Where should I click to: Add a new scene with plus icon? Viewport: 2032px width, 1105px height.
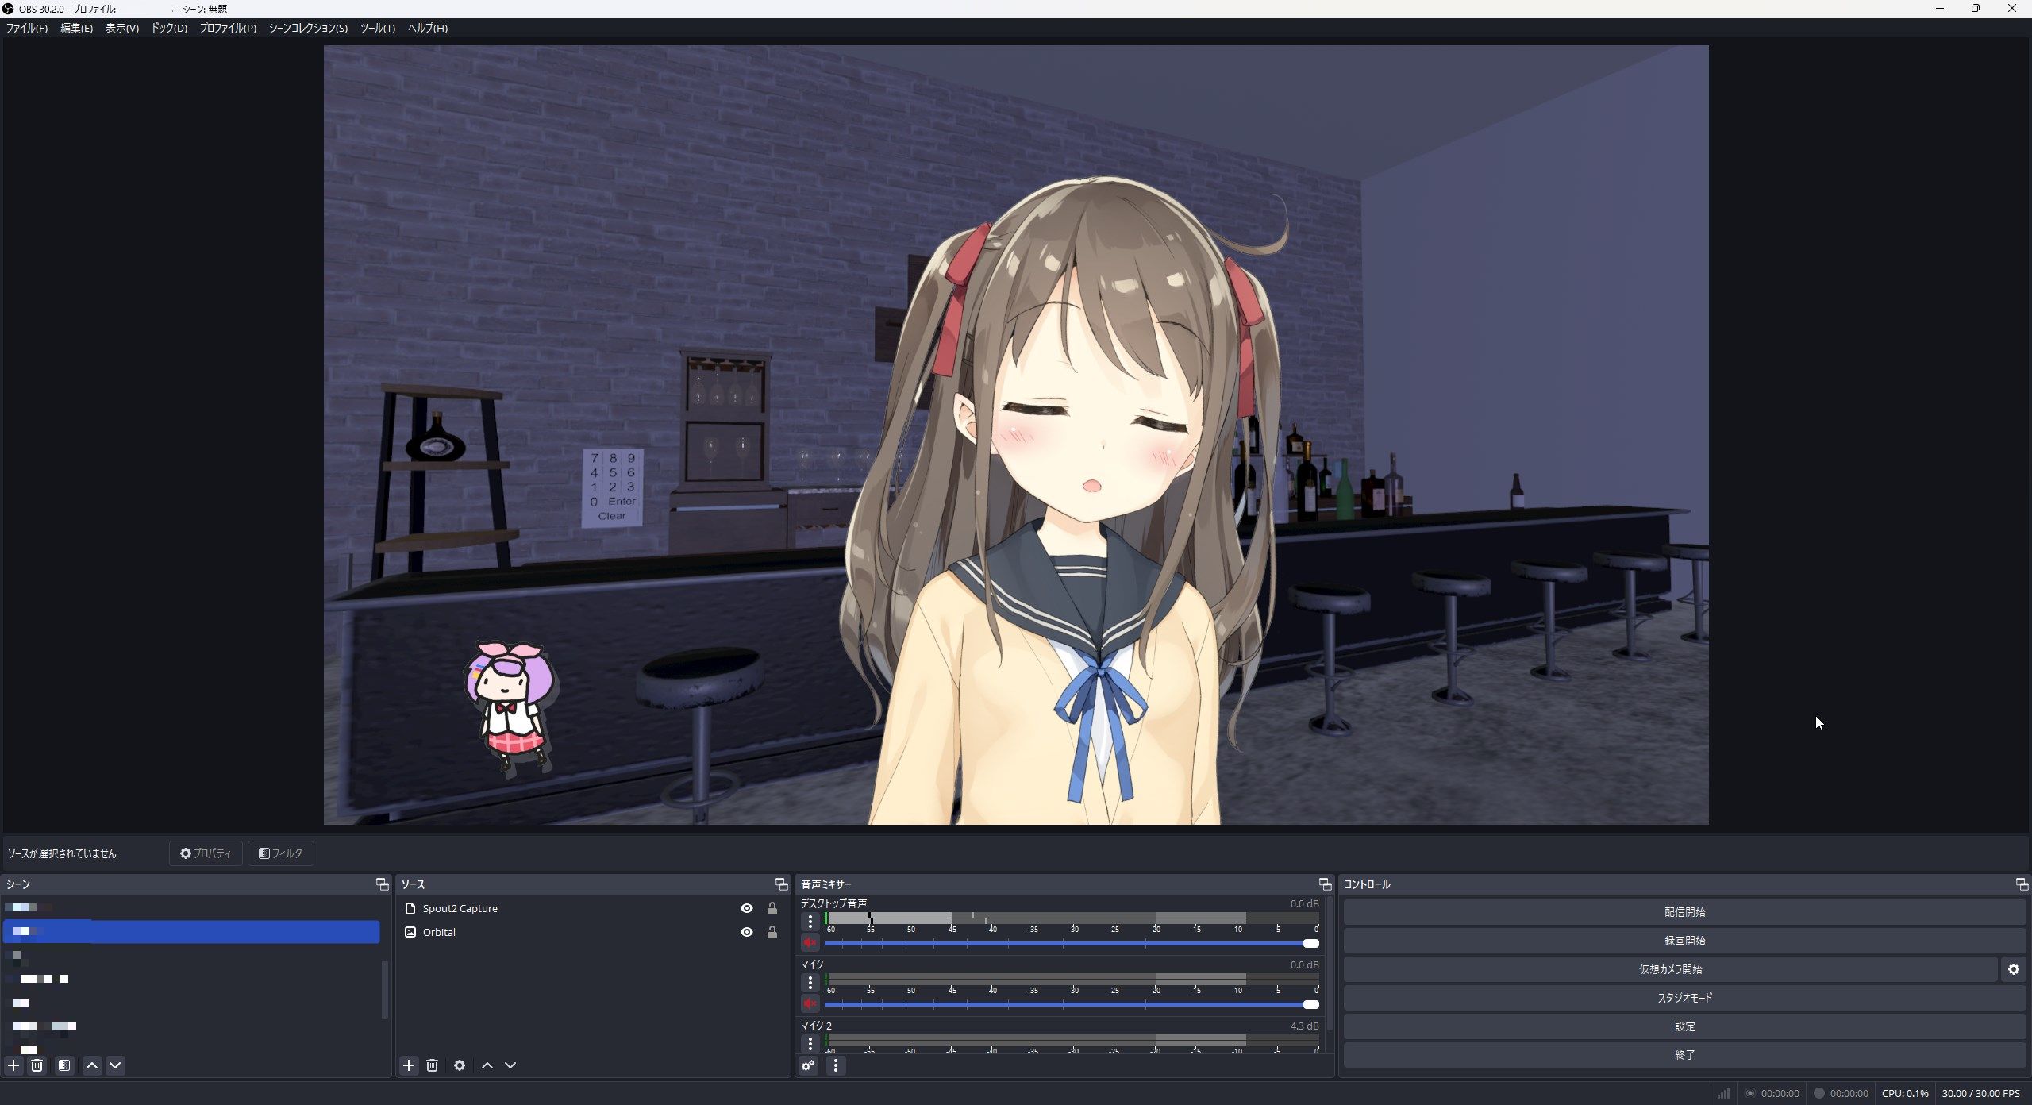tap(13, 1065)
